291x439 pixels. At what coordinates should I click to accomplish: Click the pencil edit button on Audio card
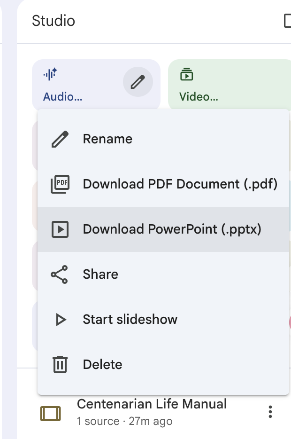click(138, 82)
